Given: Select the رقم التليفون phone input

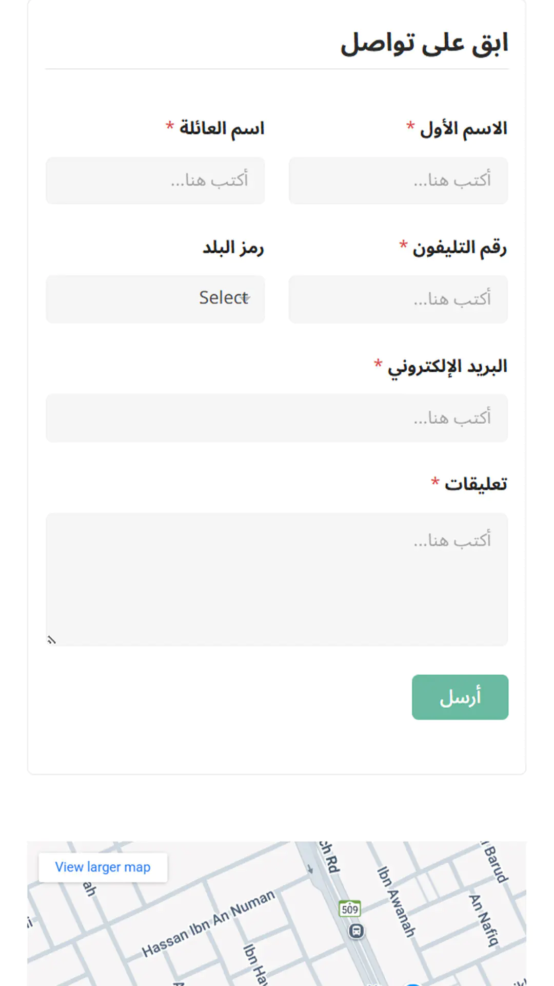Looking at the screenshot, I should click(398, 299).
